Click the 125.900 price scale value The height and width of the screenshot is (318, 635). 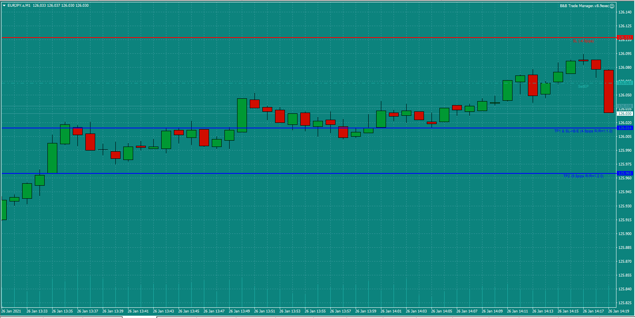[x=625, y=234]
